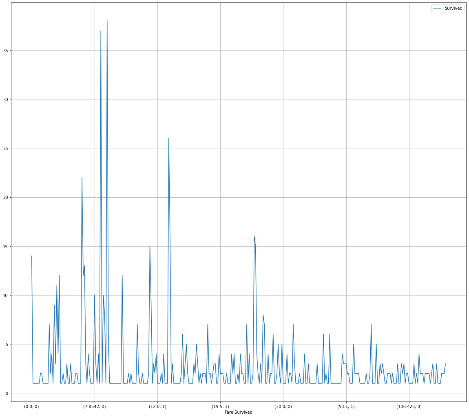Click the y-axis tick label 35
This screenshot has height=417, width=469.
(x=5, y=51)
